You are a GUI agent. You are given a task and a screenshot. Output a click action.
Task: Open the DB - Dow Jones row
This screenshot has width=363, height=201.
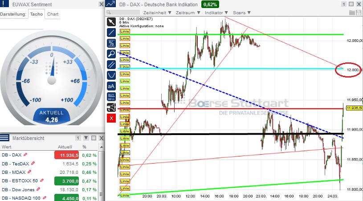tap(49, 190)
